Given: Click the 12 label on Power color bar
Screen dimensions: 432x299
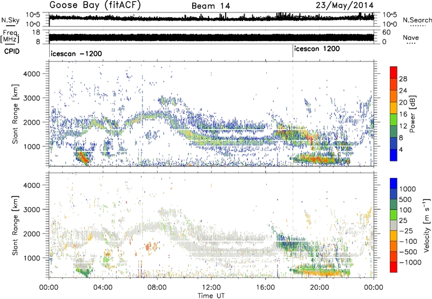Looking at the screenshot, I should 403,126.
